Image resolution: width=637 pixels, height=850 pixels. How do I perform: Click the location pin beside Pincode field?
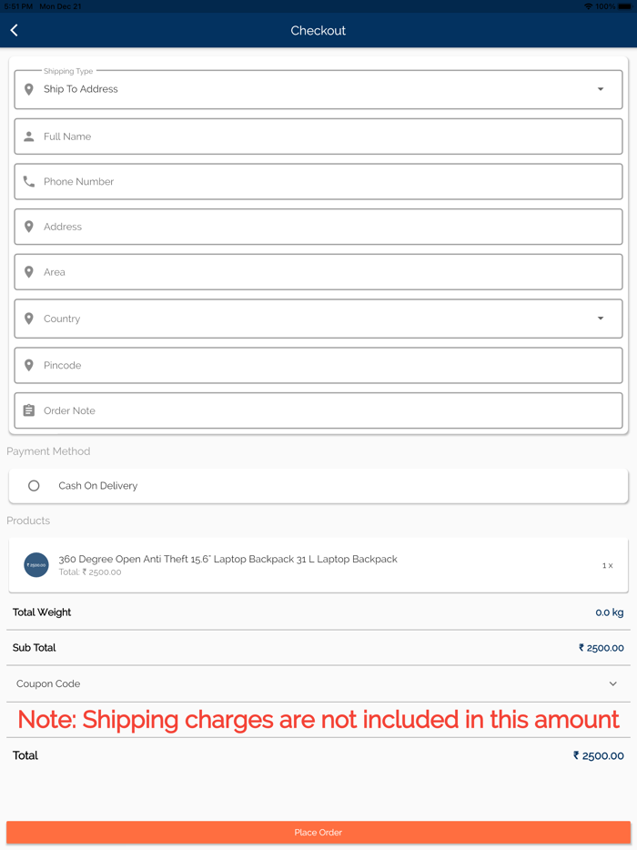point(29,365)
